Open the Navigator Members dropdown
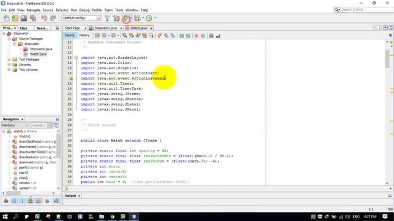The height and width of the screenshot is (221, 394). [x=15, y=125]
